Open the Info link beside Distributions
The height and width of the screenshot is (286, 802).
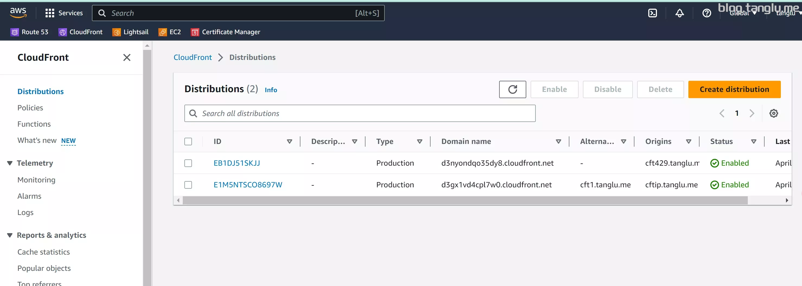coord(271,90)
